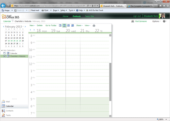Click the Print calendar icon

(94, 25)
